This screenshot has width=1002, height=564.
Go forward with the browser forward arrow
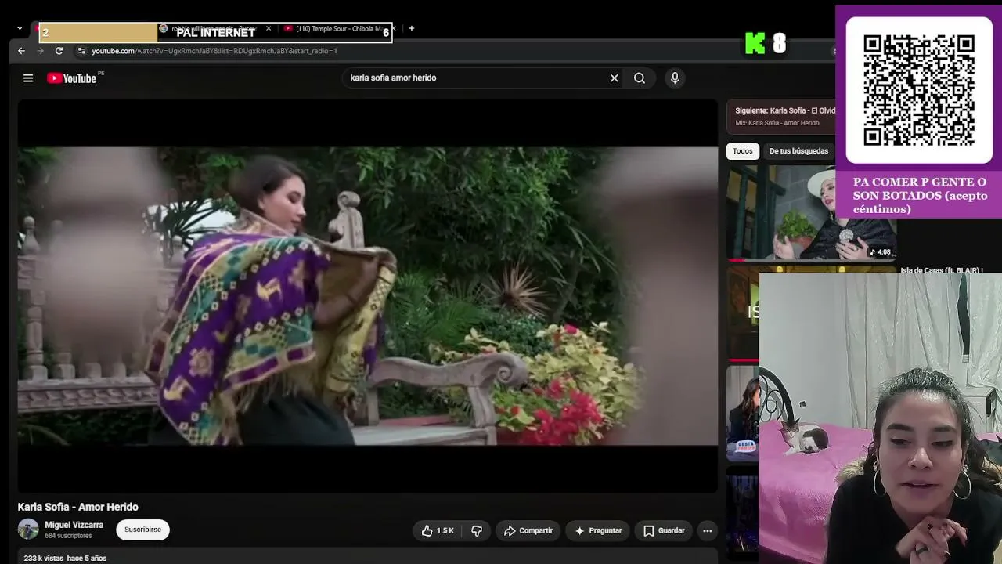tap(40, 51)
